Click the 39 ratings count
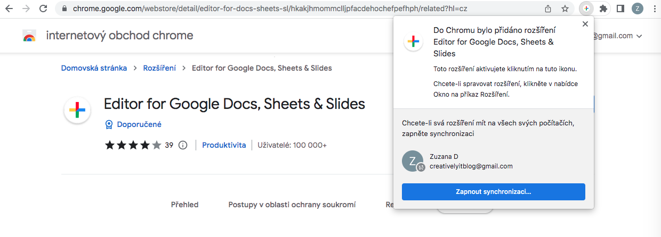Viewport: 661px width, 237px height. 169,145
